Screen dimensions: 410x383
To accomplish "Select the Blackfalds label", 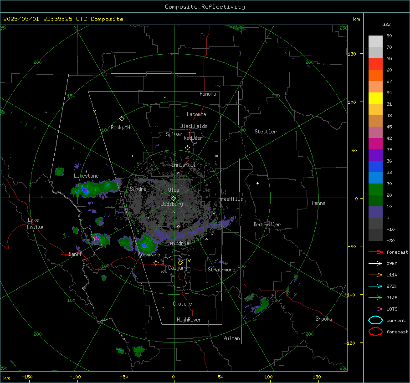I will (194, 126).
